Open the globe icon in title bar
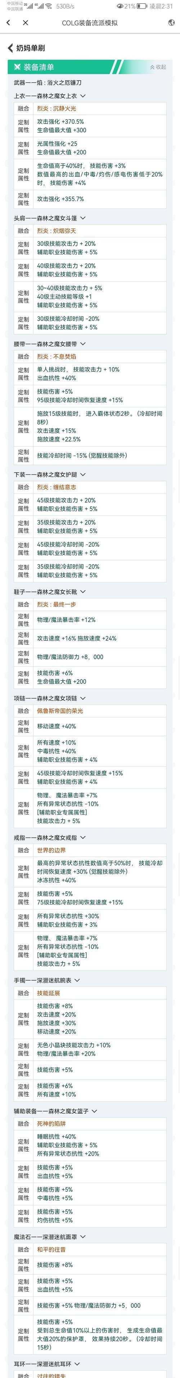This screenshot has width=180, height=1378. click(171, 23)
